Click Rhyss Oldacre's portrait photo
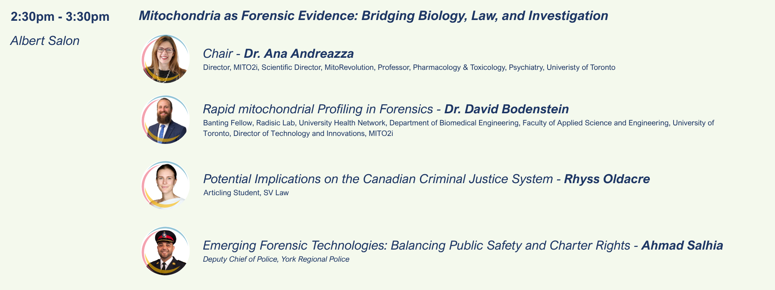 165,185
